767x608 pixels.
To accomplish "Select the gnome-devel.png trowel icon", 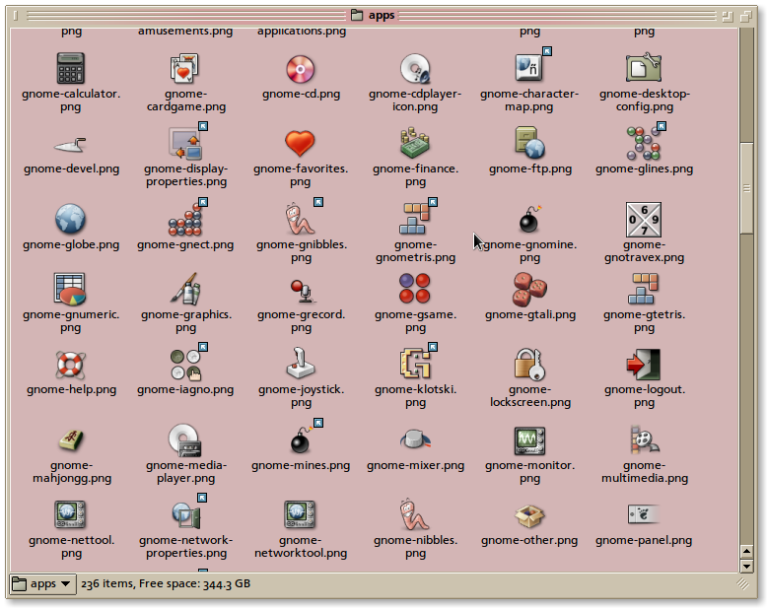I will click(x=70, y=145).
